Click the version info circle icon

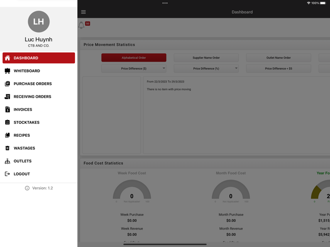coord(27,188)
